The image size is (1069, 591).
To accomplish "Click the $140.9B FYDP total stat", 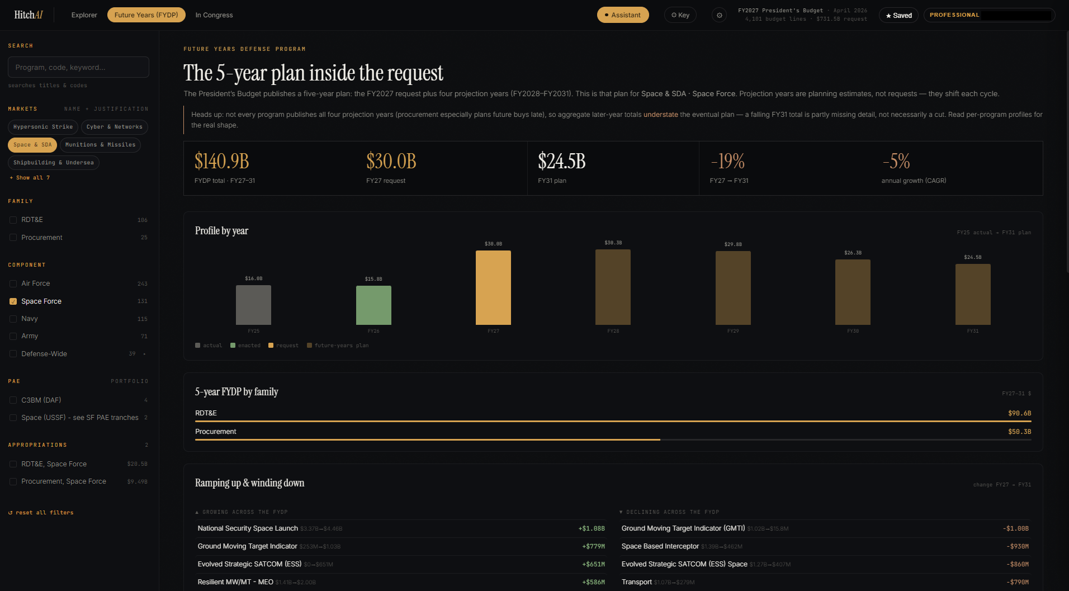I will click(269, 168).
